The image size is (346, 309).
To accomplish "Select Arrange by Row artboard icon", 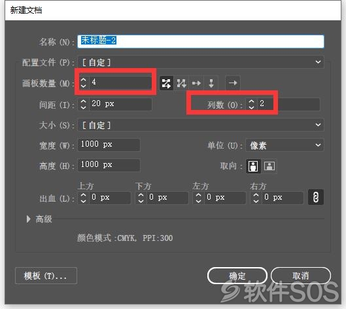I will (x=196, y=83).
